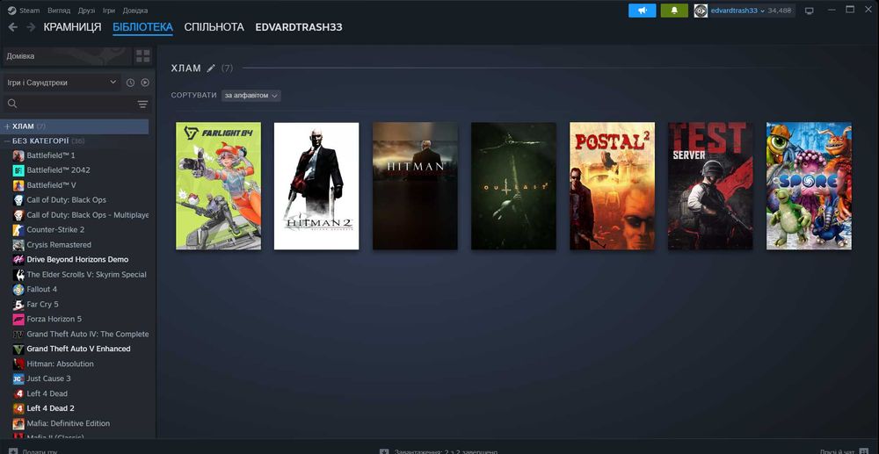The width and height of the screenshot is (879, 454).
Task: Click the profile avatar picture
Action: coord(701,11)
